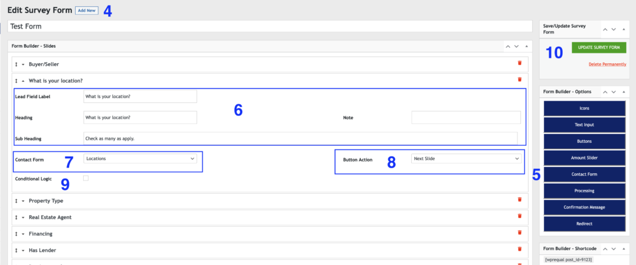
Task: Move Save/Update Survey Form panel down
Action: pos(614,29)
